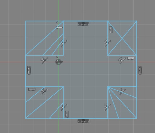Select the top-right outer corner point of the sketch
155x133 pixels.
[137, 21]
